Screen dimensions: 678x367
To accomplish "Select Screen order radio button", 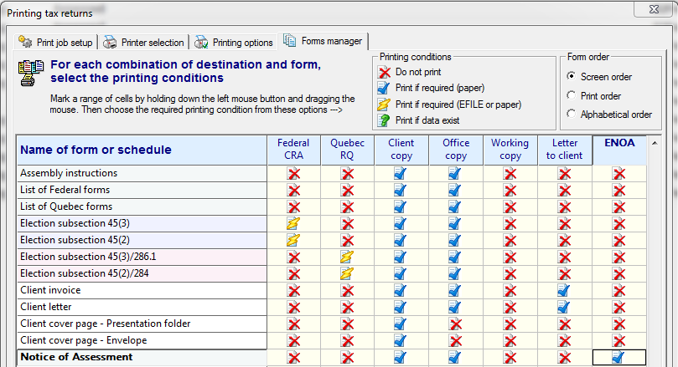I will pyautogui.click(x=572, y=77).
